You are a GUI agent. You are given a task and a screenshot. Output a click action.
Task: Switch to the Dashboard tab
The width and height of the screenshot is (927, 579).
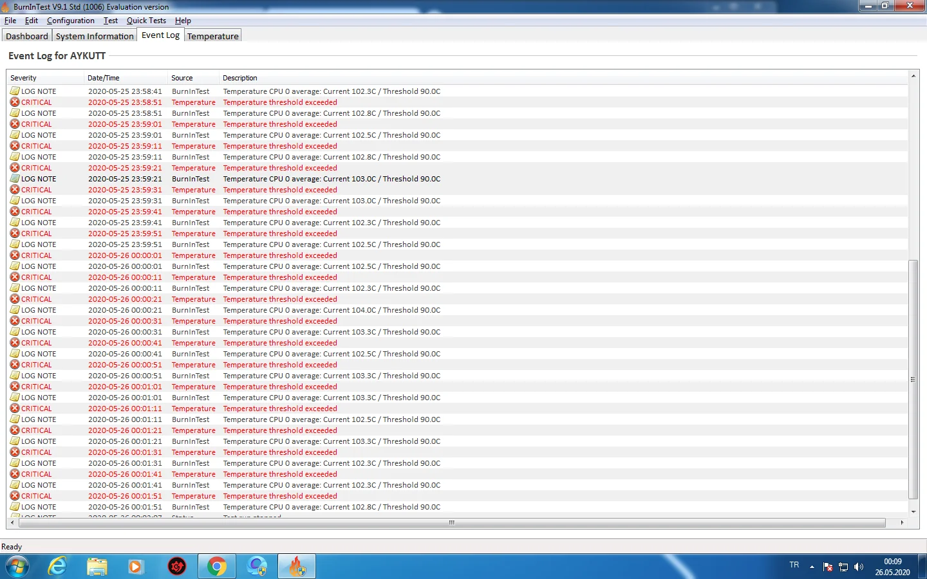(27, 36)
